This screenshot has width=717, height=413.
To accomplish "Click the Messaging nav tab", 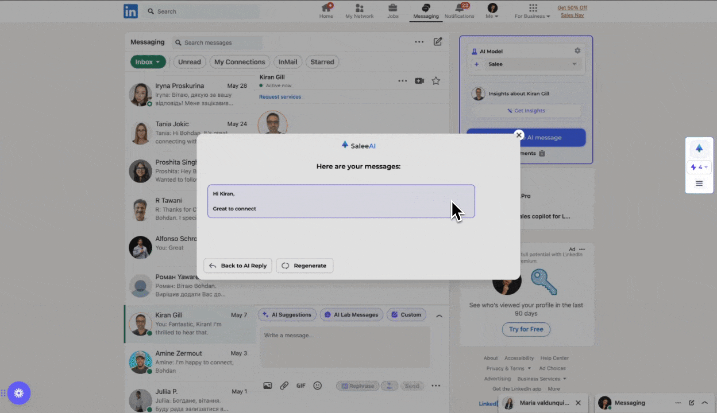I will 426,11.
